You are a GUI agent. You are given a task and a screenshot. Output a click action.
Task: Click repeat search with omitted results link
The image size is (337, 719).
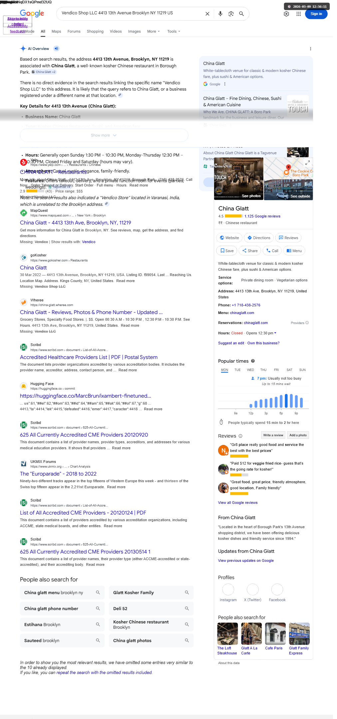(x=104, y=673)
